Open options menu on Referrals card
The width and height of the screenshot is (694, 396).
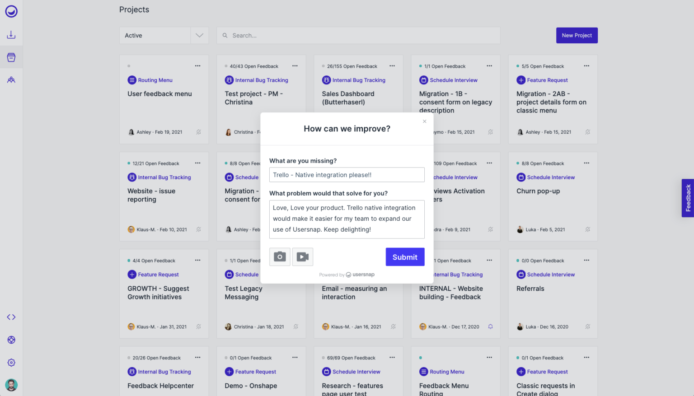(586, 261)
